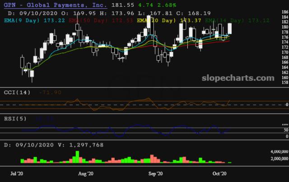Click the Sep '20 date marker
289x182 pixels.
pyautogui.click(x=155, y=173)
